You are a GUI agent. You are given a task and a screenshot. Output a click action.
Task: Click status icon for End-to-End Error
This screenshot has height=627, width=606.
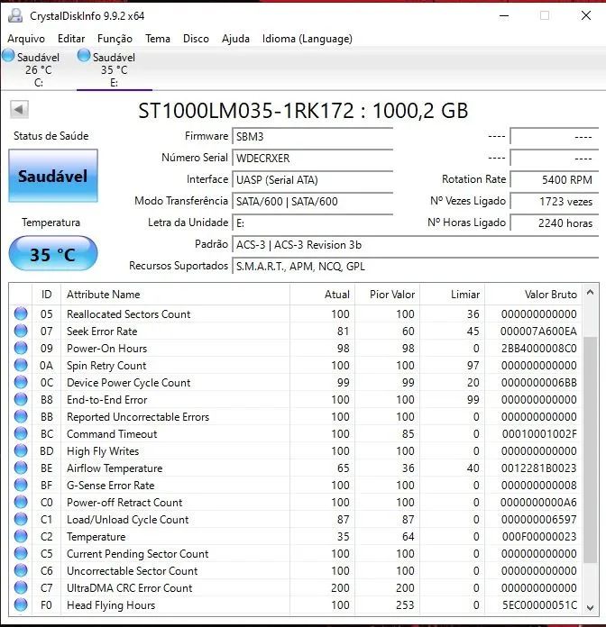pos(21,399)
